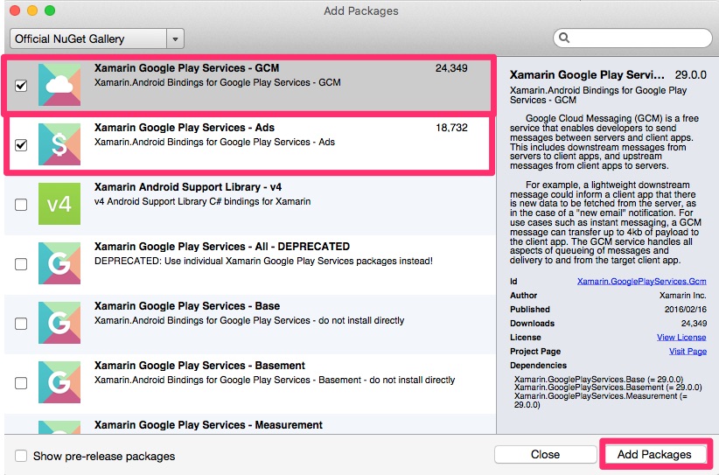Click the icon of the All - DEPRECATED package
The image size is (719, 475).
[59, 263]
